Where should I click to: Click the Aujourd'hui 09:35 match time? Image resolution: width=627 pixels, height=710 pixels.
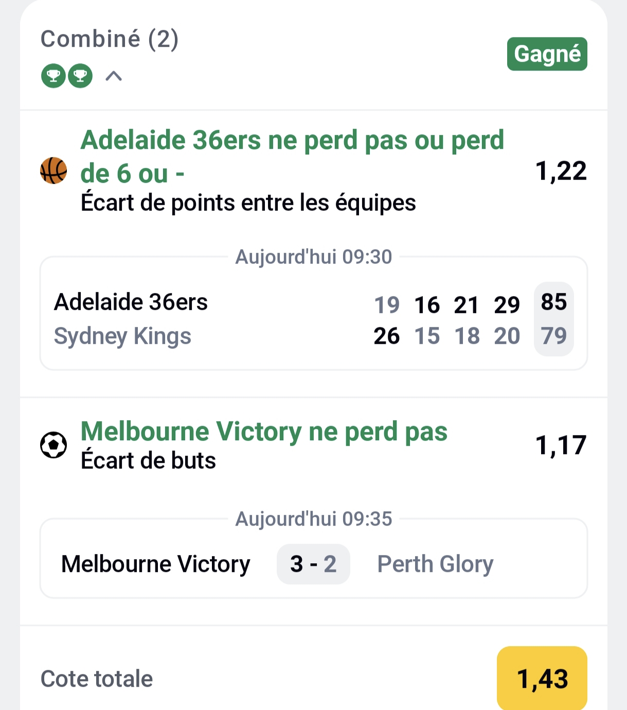tap(313, 519)
